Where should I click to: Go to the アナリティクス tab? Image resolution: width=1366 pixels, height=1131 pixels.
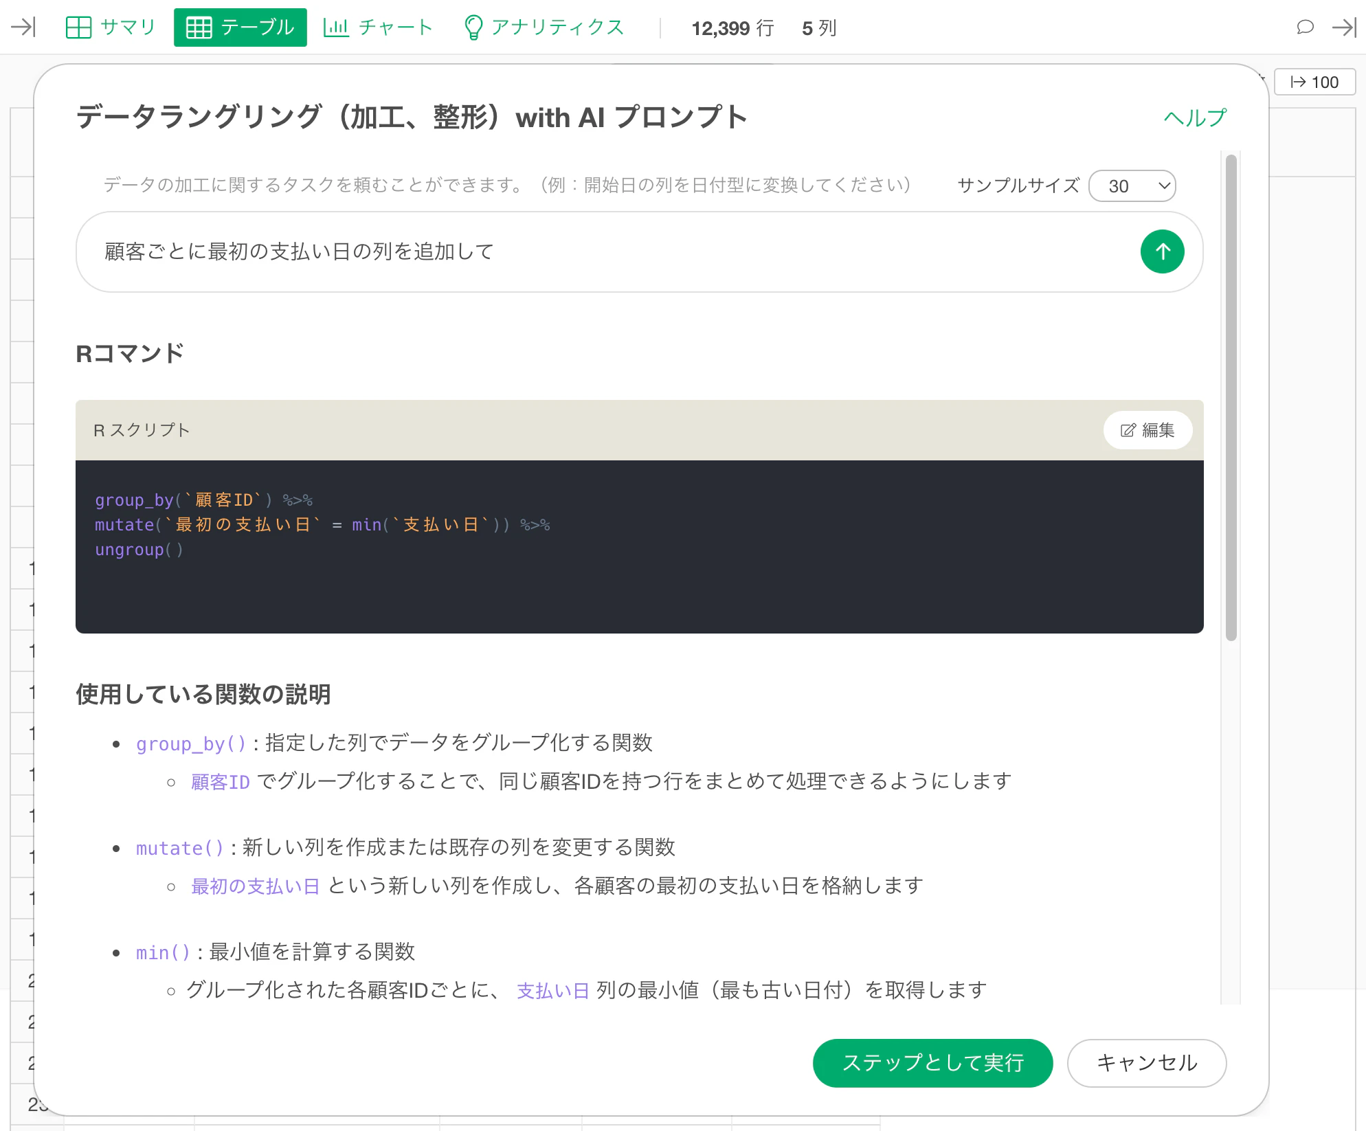544,27
